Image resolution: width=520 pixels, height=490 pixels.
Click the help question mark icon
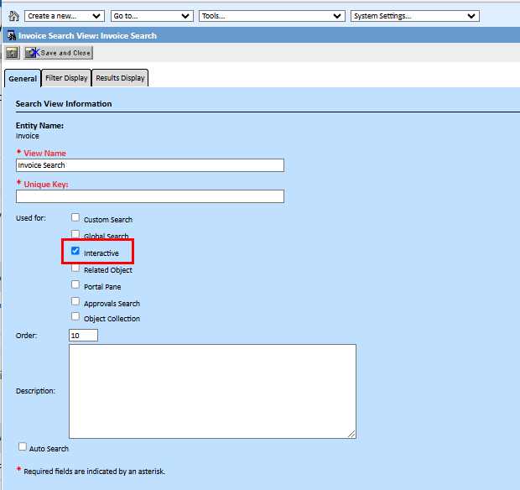pyautogui.click(x=13, y=53)
